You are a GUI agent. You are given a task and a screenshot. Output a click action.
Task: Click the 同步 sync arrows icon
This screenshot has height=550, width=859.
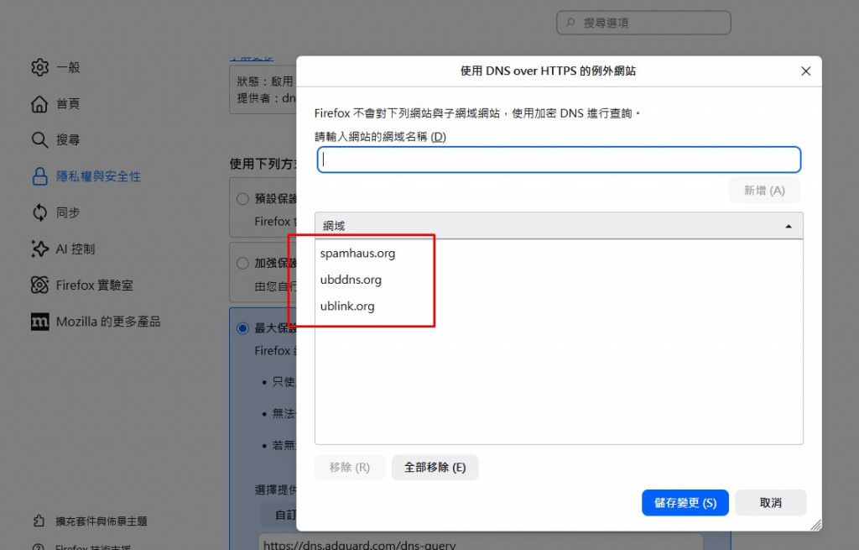click(x=39, y=212)
